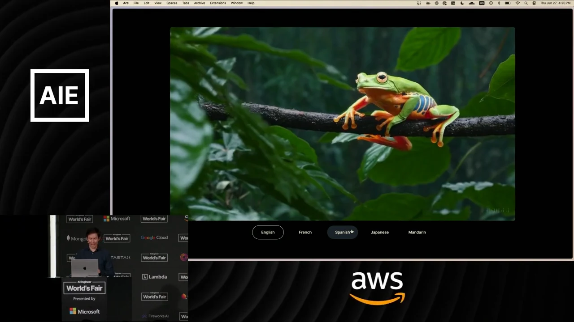Open the battery status menu
The height and width of the screenshot is (322, 574).
point(508,3)
